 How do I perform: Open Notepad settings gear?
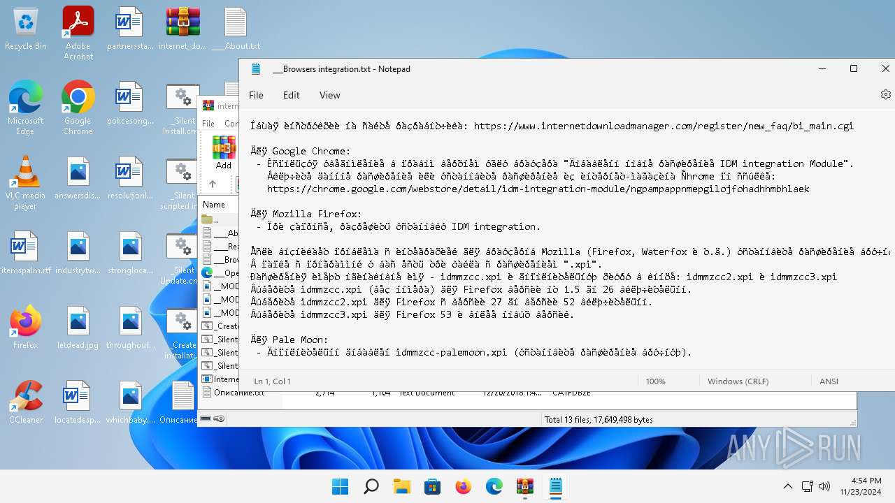(886, 94)
